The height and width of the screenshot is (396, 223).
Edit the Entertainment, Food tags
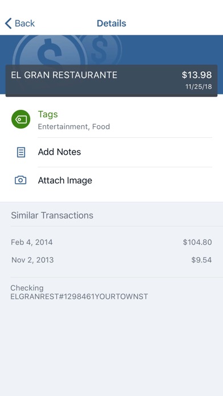click(x=74, y=126)
